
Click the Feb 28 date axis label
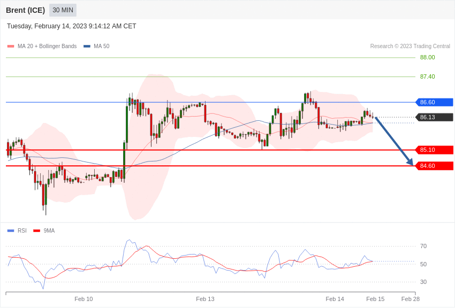411,299
